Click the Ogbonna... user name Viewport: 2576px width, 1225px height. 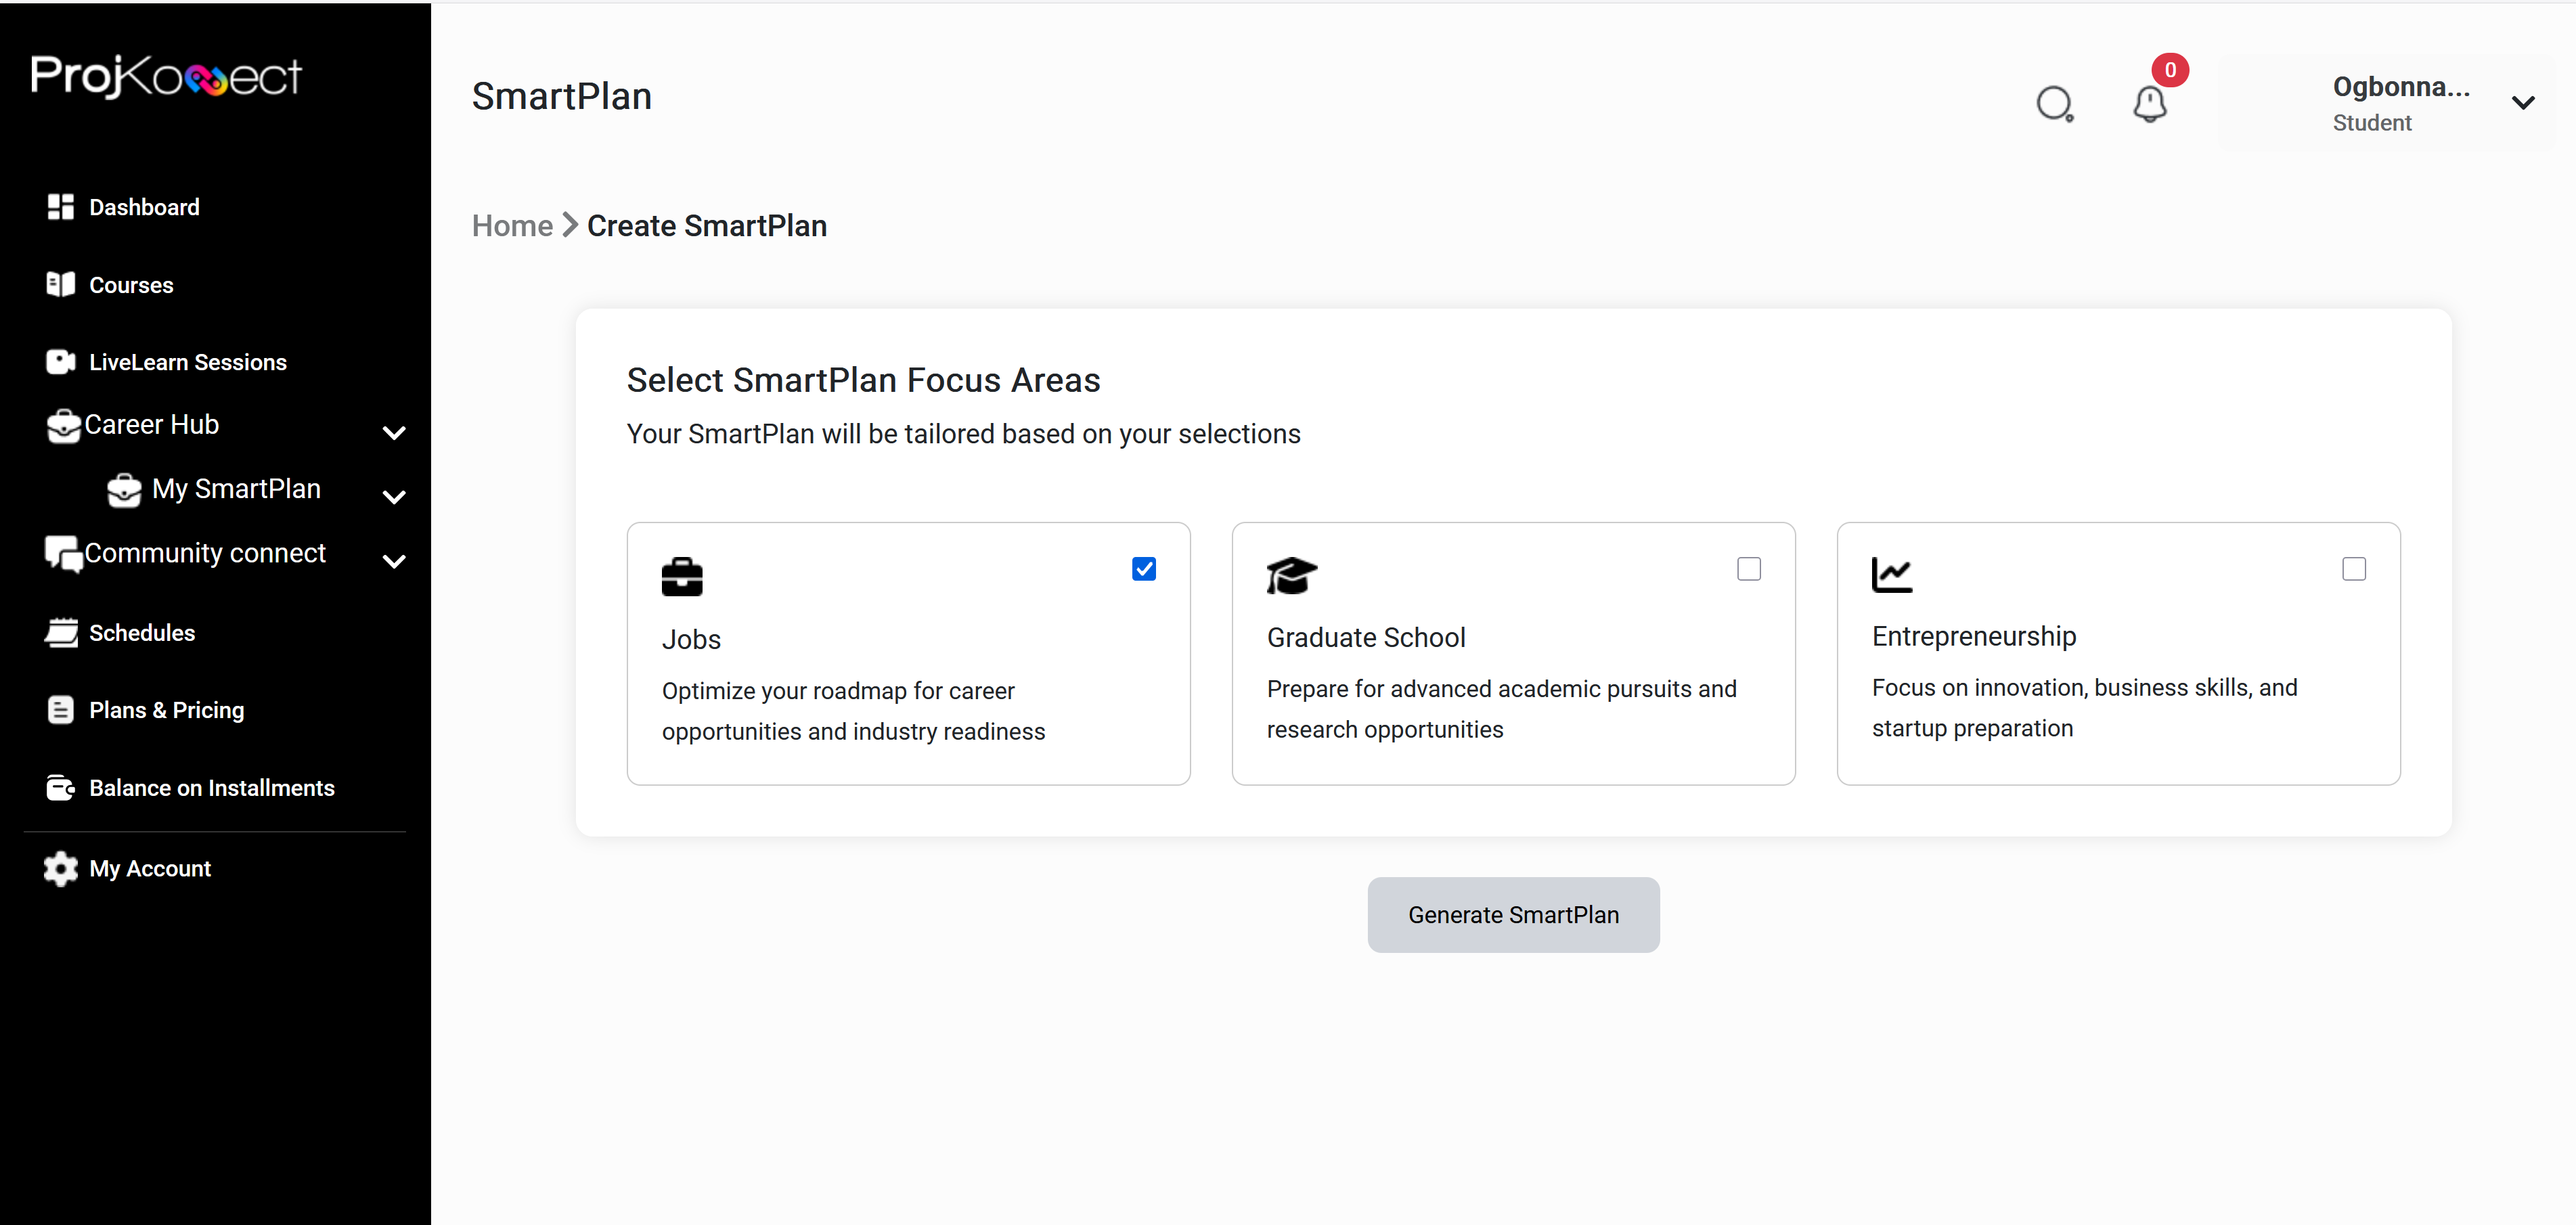2401,87
